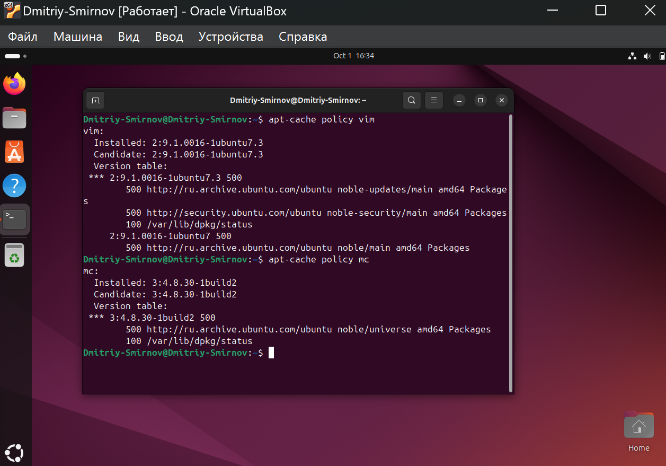
Task: Select the Terminal icon in dock
Action: [x=14, y=219]
